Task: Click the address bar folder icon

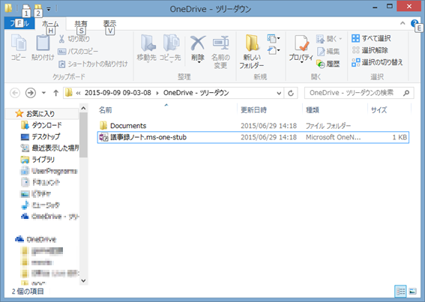Action: click(x=69, y=93)
